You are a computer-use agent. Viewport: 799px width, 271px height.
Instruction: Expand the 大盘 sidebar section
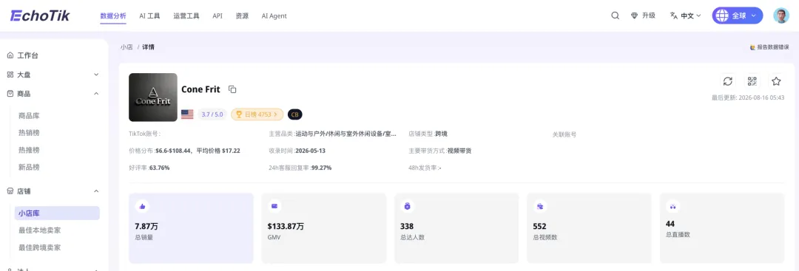coord(96,75)
